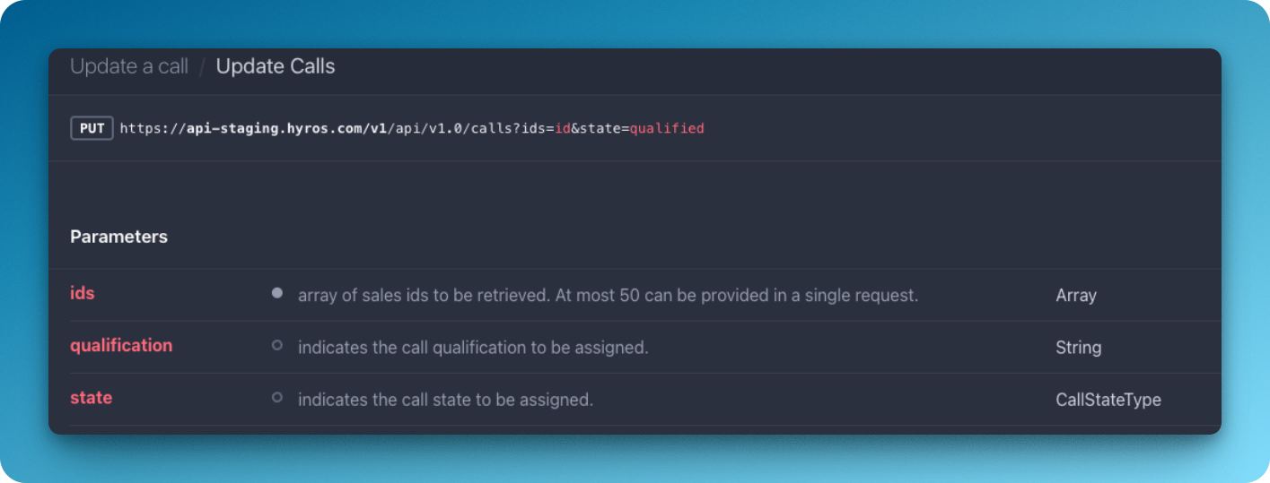Click the state description text
The width and height of the screenshot is (1270, 483).
(445, 400)
